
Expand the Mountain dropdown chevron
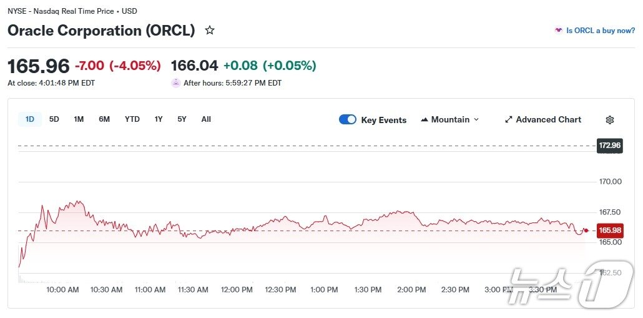click(x=476, y=119)
